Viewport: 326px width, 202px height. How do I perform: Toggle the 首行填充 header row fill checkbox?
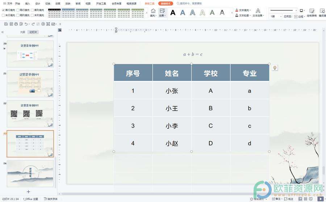[3, 10]
